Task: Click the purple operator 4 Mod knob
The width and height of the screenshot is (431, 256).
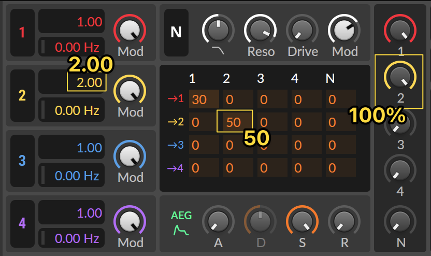Action: pyautogui.click(x=130, y=221)
